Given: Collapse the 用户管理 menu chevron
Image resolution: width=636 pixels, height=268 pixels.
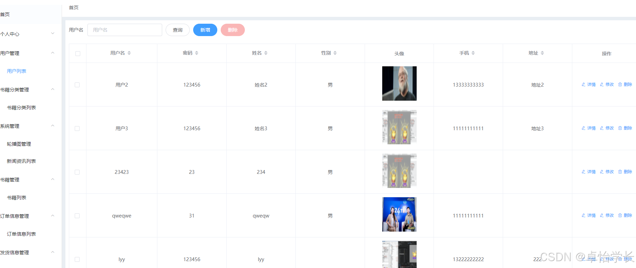Looking at the screenshot, I should 53,53.
